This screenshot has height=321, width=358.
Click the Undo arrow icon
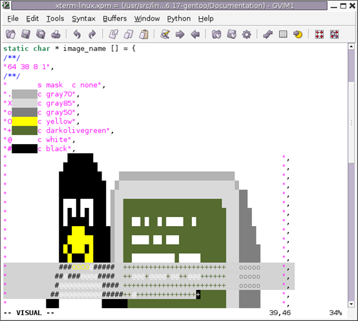[x=77, y=34]
